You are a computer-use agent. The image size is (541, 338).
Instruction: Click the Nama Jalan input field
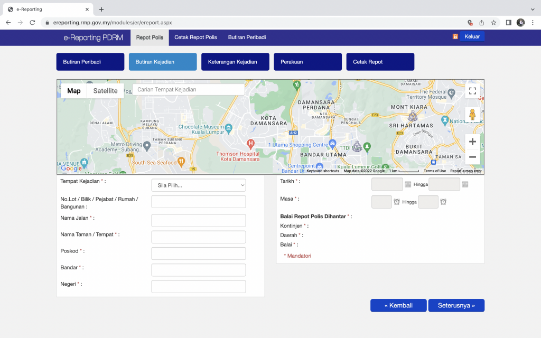[199, 220]
